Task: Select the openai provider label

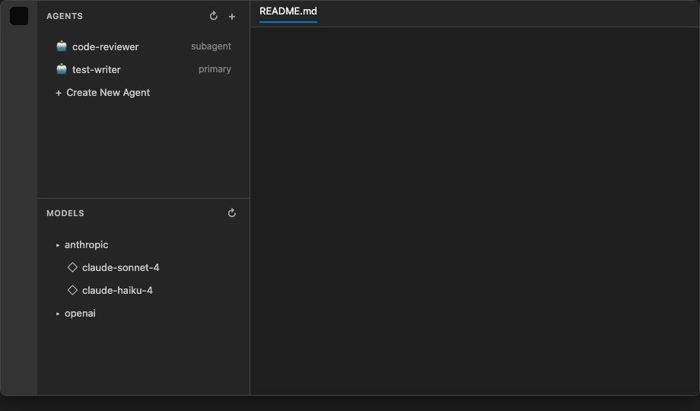Action: (80, 313)
